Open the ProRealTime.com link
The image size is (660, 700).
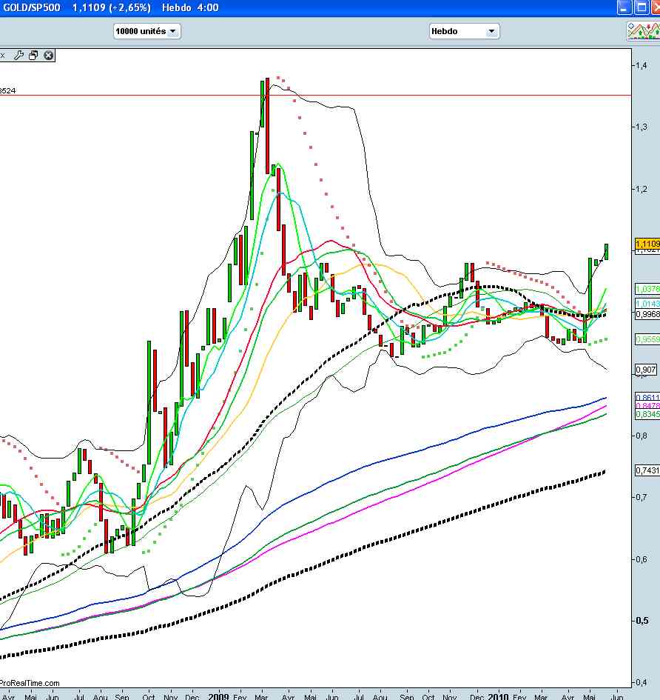(x=30, y=683)
